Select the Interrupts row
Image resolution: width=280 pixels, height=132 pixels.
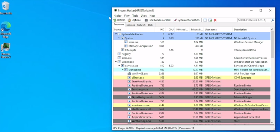tap(192, 50)
